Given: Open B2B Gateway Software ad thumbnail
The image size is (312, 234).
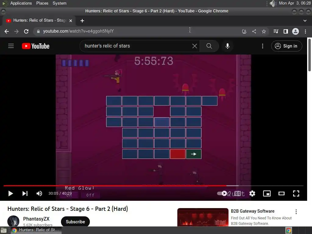Looking at the screenshot, I should [203, 217].
